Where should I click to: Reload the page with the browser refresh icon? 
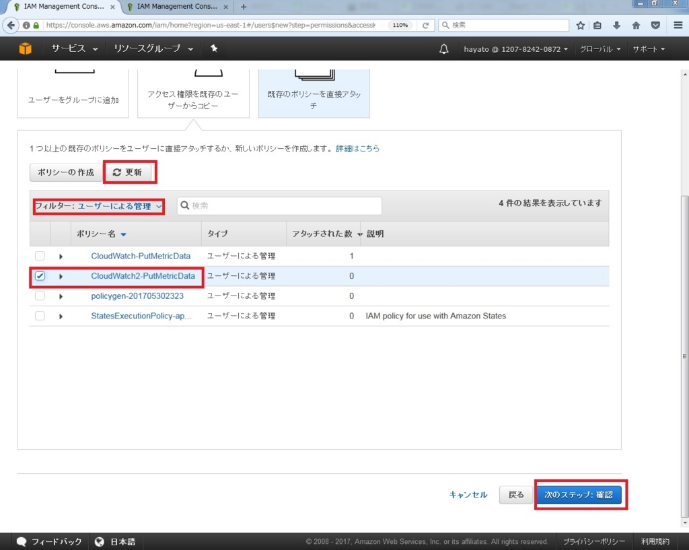425,25
